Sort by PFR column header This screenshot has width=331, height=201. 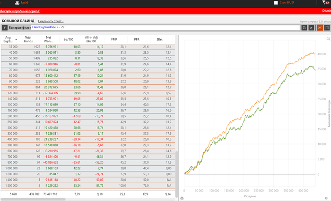pyautogui.click(x=137, y=40)
